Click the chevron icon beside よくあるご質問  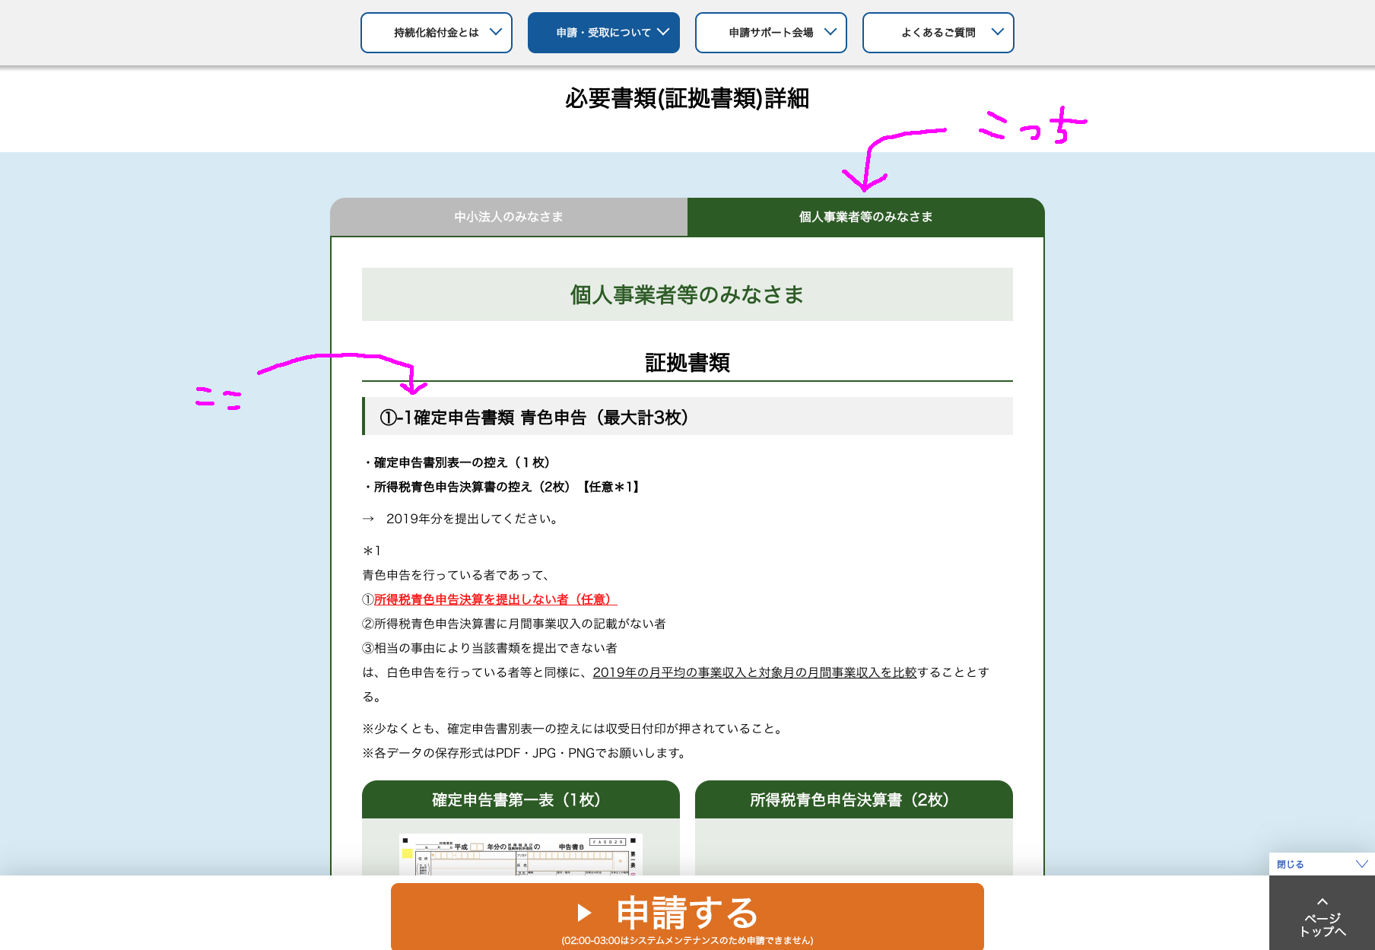click(997, 32)
